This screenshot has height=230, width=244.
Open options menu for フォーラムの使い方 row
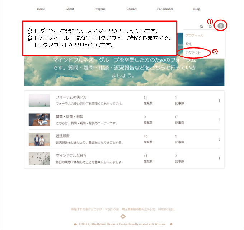pos(219,101)
